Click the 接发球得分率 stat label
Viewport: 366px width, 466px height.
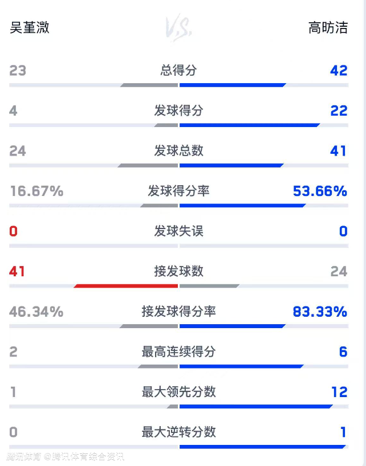(x=178, y=312)
